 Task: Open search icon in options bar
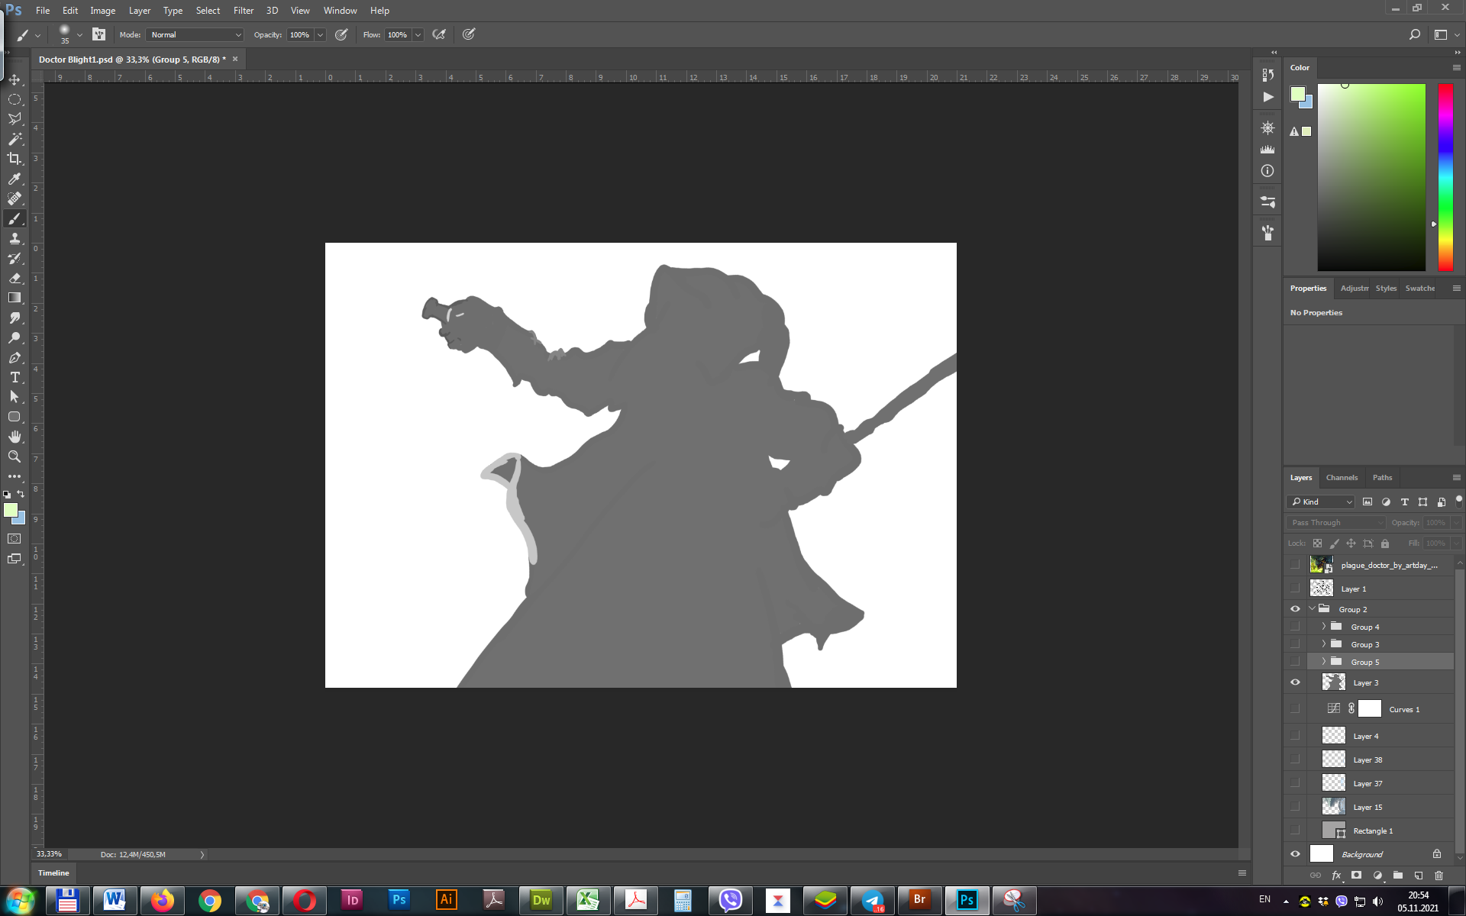(x=1414, y=34)
